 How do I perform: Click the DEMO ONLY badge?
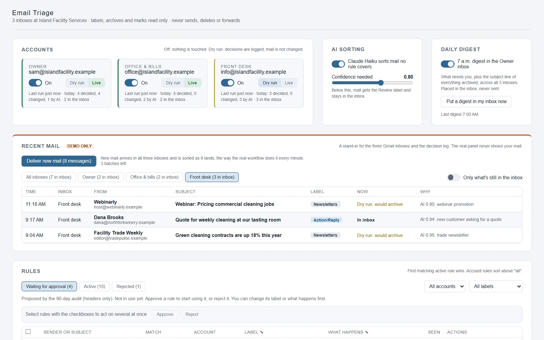79,146
